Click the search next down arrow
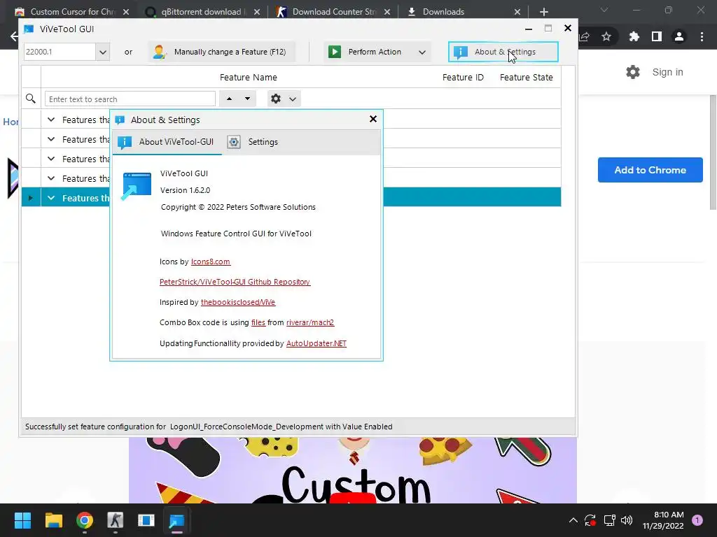Image resolution: width=717 pixels, height=537 pixels. [247, 99]
